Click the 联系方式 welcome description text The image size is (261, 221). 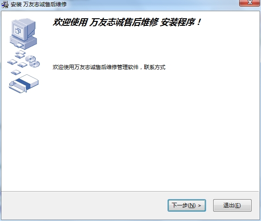[x=155, y=67]
